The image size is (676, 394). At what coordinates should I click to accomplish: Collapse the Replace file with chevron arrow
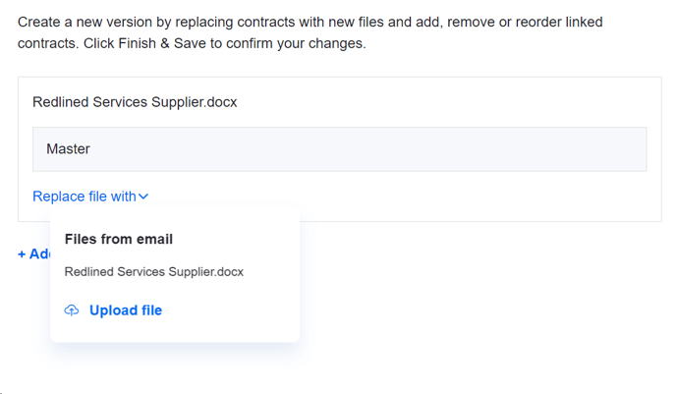143,197
